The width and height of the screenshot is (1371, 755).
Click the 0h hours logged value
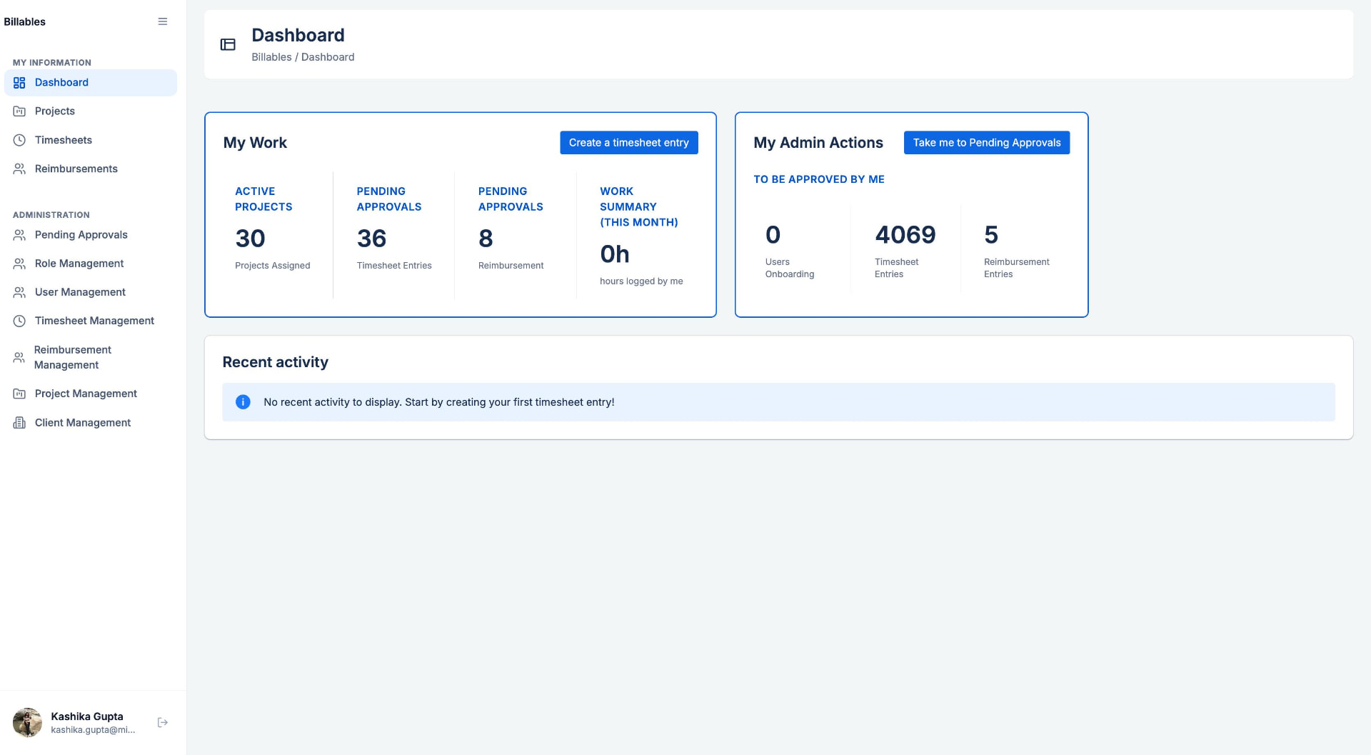615,254
